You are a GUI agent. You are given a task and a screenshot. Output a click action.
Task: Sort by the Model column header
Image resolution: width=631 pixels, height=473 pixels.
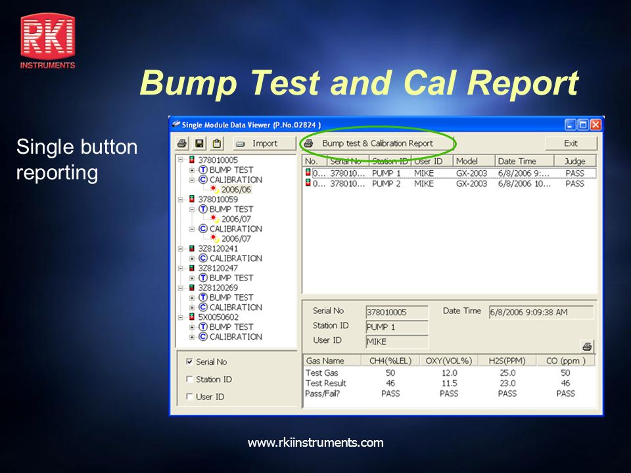tap(474, 161)
